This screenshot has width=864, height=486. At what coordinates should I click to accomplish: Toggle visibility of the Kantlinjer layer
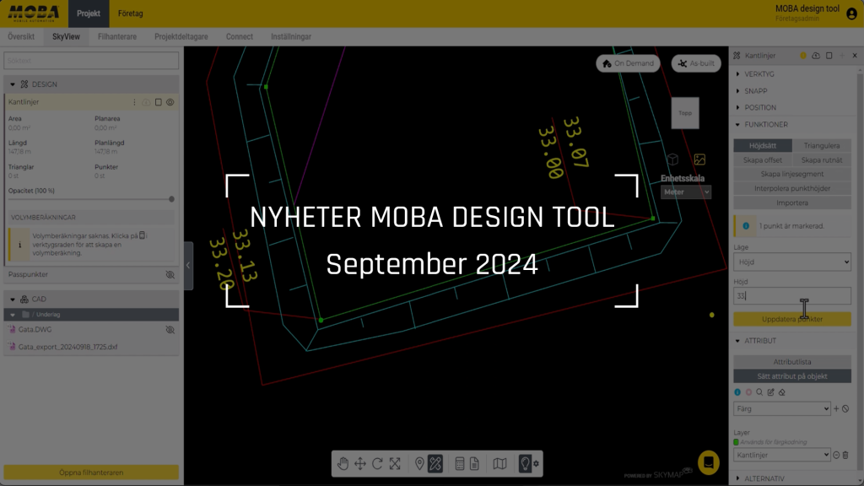point(170,102)
